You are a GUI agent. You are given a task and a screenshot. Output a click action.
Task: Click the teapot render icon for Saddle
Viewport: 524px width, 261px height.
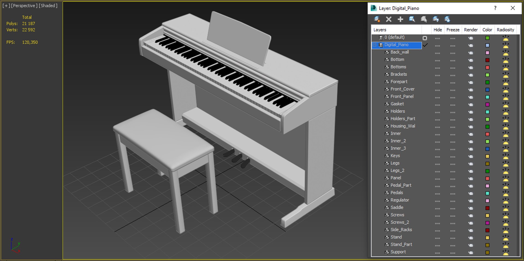click(471, 208)
